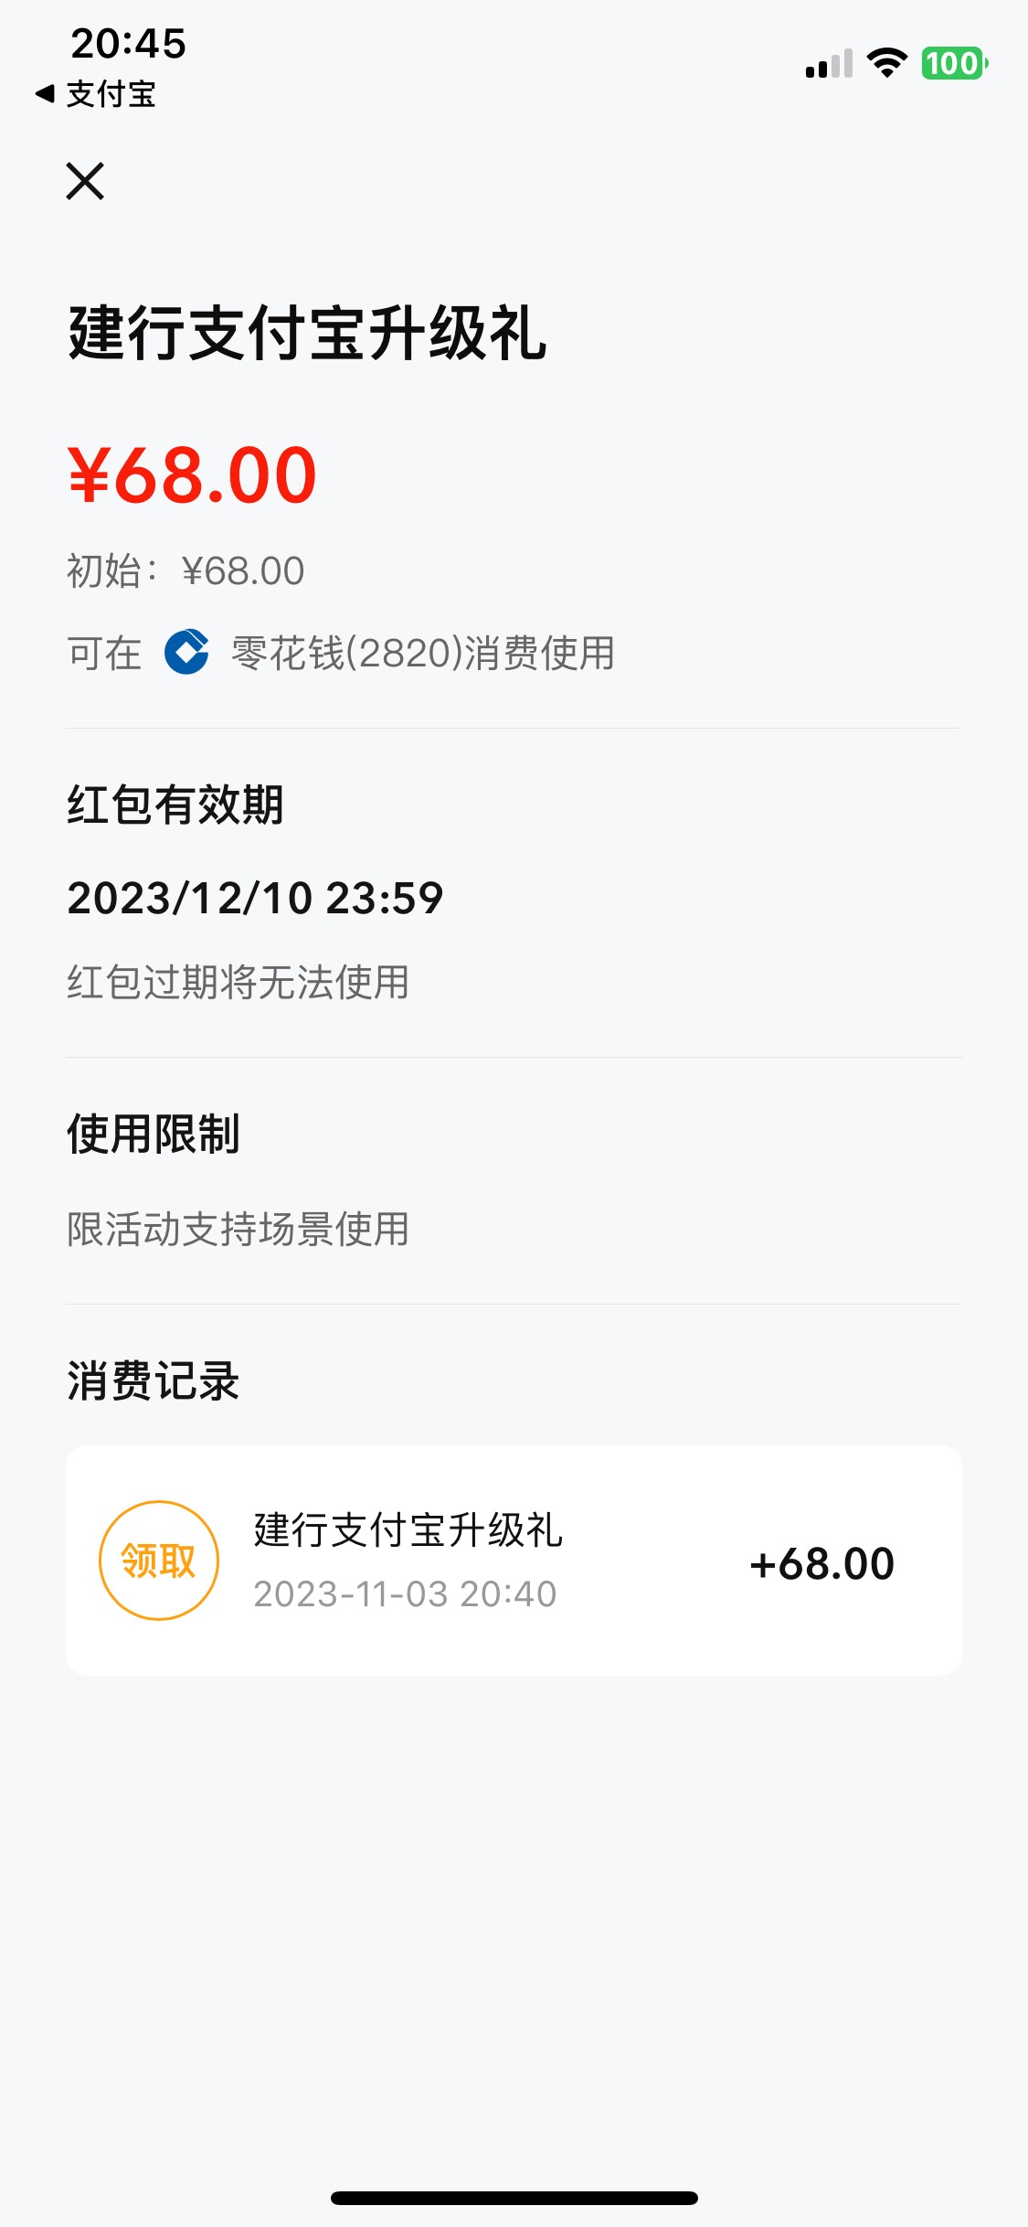1028x2227 pixels.
Task: Tap the expiry date 2023/12/10 23:59
Action: [255, 898]
